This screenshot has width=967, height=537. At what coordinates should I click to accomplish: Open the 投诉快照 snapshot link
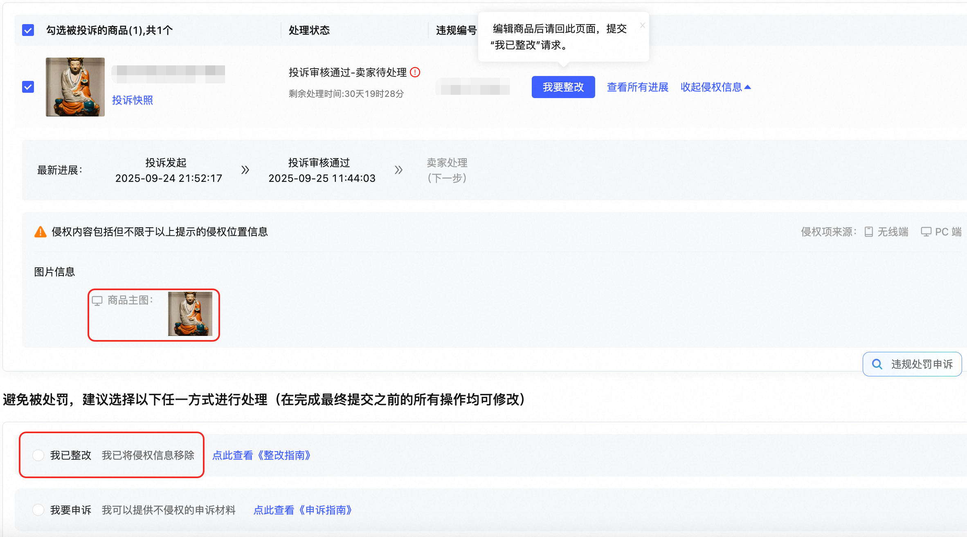[133, 100]
